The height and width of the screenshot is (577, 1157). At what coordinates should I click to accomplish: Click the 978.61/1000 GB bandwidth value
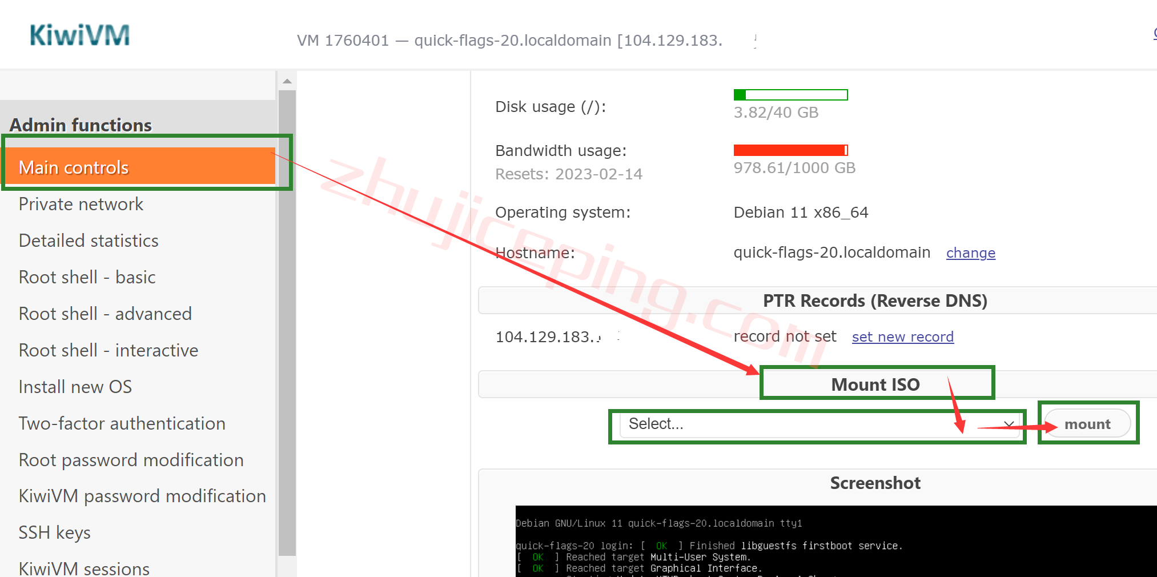point(794,168)
